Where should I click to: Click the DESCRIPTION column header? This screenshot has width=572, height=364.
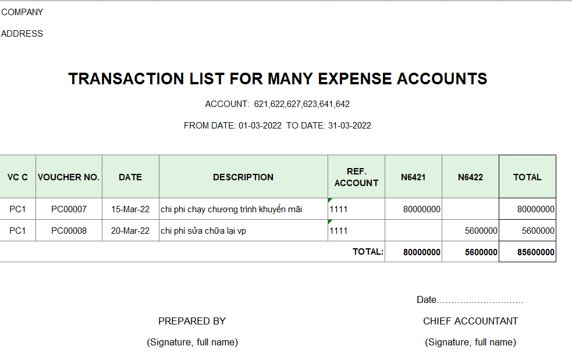click(243, 177)
